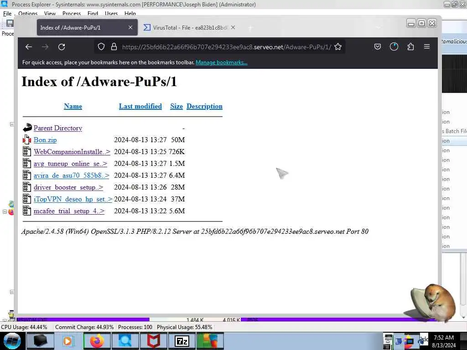Sort the listing by Description
This screenshot has height=350, width=467.
pyautogui.click(x=204, y=106)
